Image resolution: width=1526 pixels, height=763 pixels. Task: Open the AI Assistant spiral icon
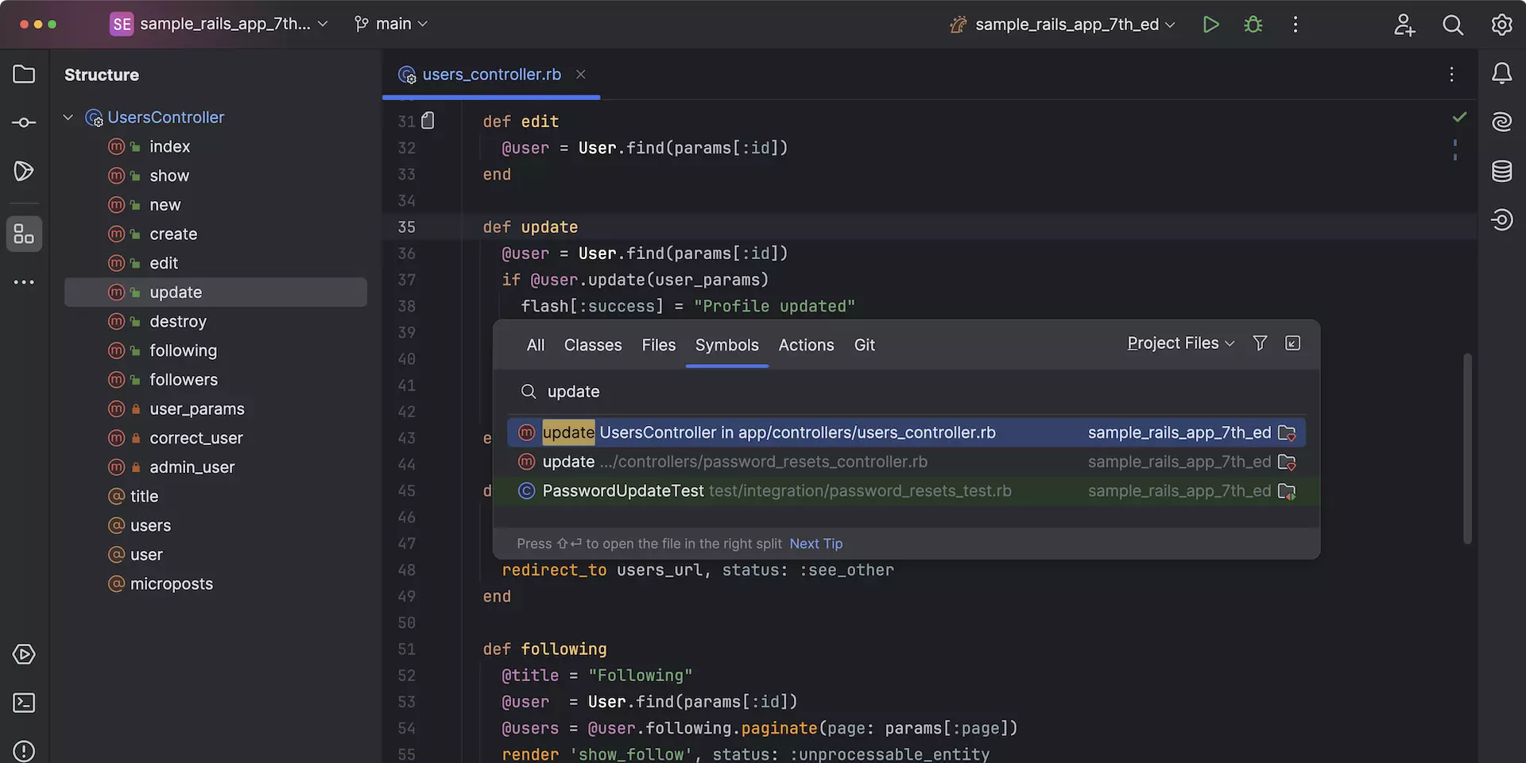tap(1501, 122)
